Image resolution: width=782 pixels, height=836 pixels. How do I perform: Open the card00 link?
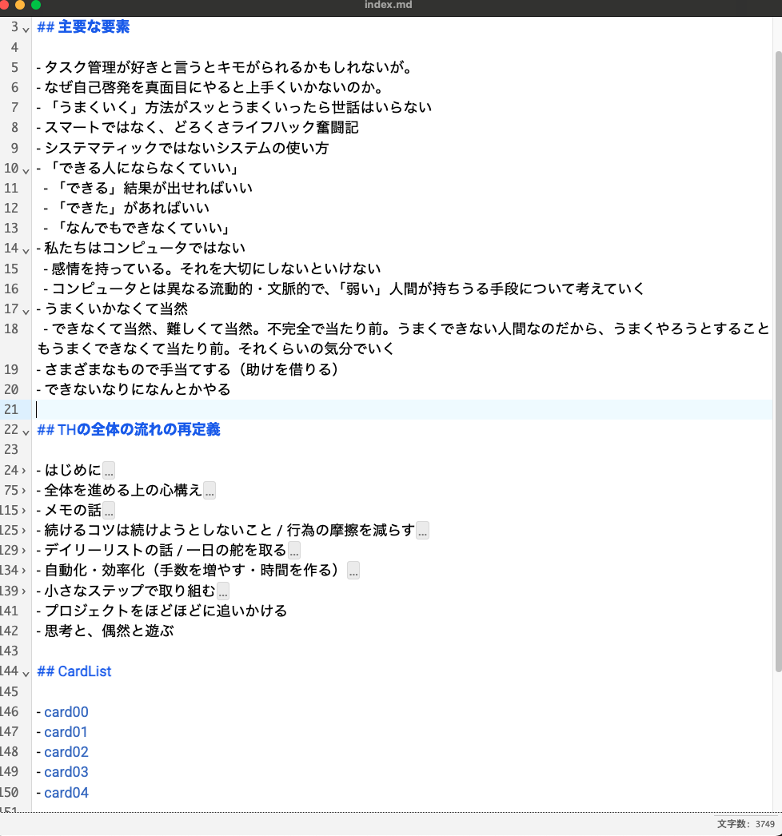click(66, 711)
